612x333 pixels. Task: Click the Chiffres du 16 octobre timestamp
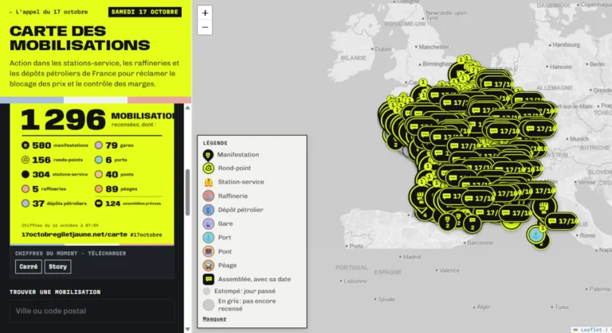click(60, 225)
